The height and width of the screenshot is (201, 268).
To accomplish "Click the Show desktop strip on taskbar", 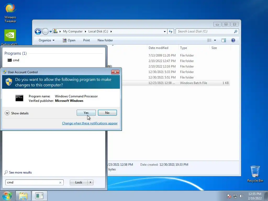I will tap(266, 196).
